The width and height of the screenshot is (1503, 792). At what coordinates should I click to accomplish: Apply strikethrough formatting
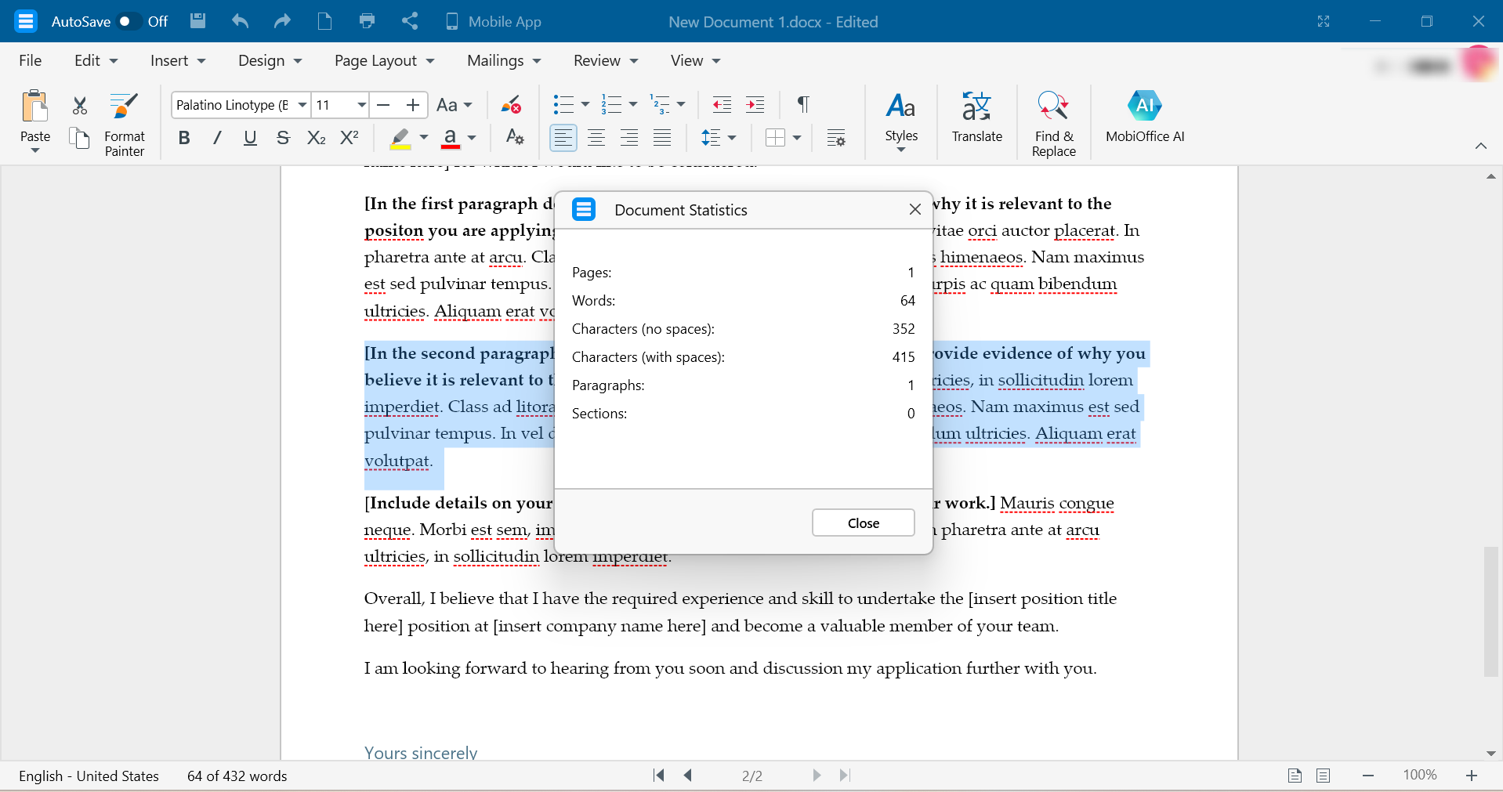283,138
